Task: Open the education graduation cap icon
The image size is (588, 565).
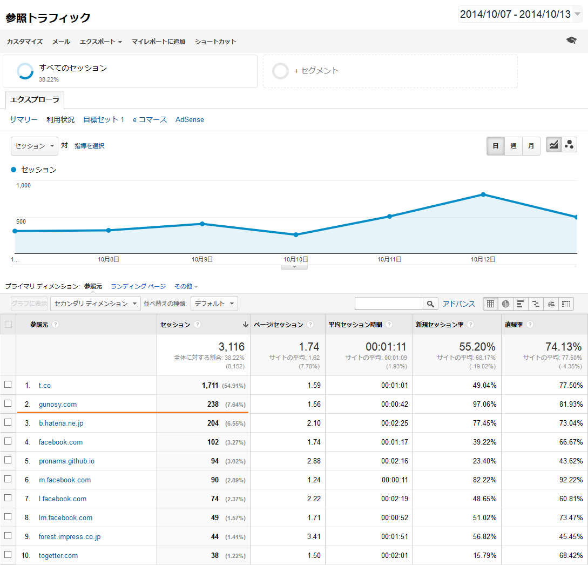Action: pyautogui.click(x=571, y=41)
